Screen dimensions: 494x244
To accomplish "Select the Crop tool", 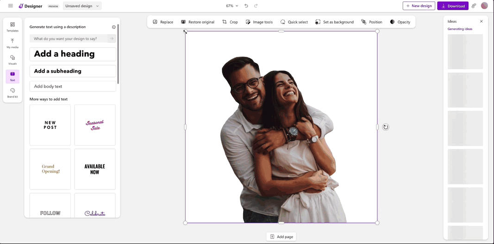I will coord(230,22).
